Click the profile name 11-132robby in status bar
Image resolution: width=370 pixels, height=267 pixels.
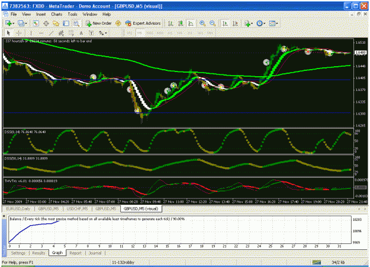tap(123, 262)
